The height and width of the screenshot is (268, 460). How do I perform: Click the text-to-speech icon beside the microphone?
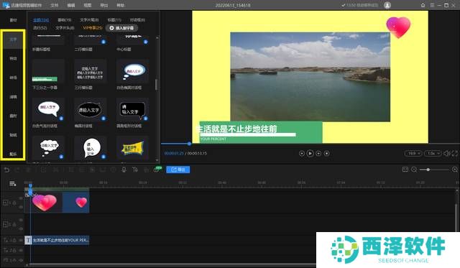(x=135, y=170)
